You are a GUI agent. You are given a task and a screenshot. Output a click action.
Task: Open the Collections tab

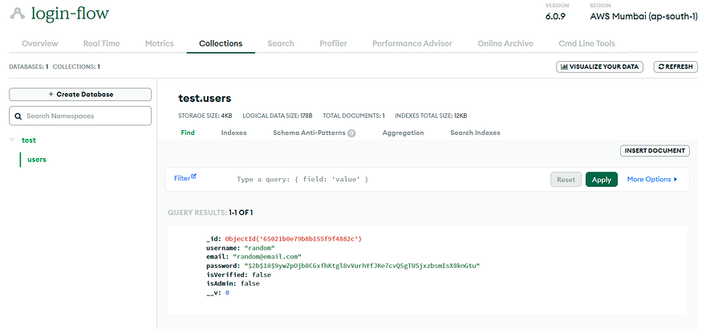tap(221, 43)
